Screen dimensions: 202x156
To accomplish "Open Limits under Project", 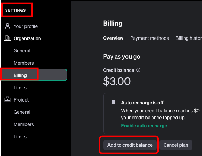I will click(20, 137).
